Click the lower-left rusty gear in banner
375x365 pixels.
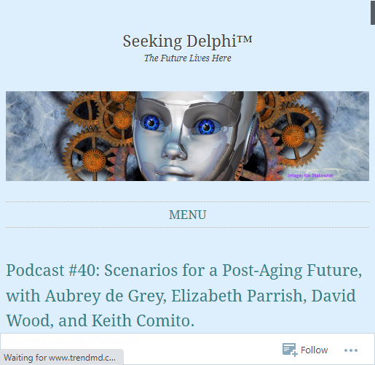[94, 160]
